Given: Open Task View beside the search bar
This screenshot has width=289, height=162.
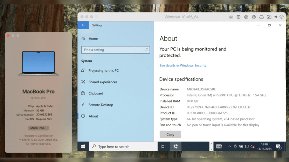Looking at the screenshot, I should [x=163, y=146].
